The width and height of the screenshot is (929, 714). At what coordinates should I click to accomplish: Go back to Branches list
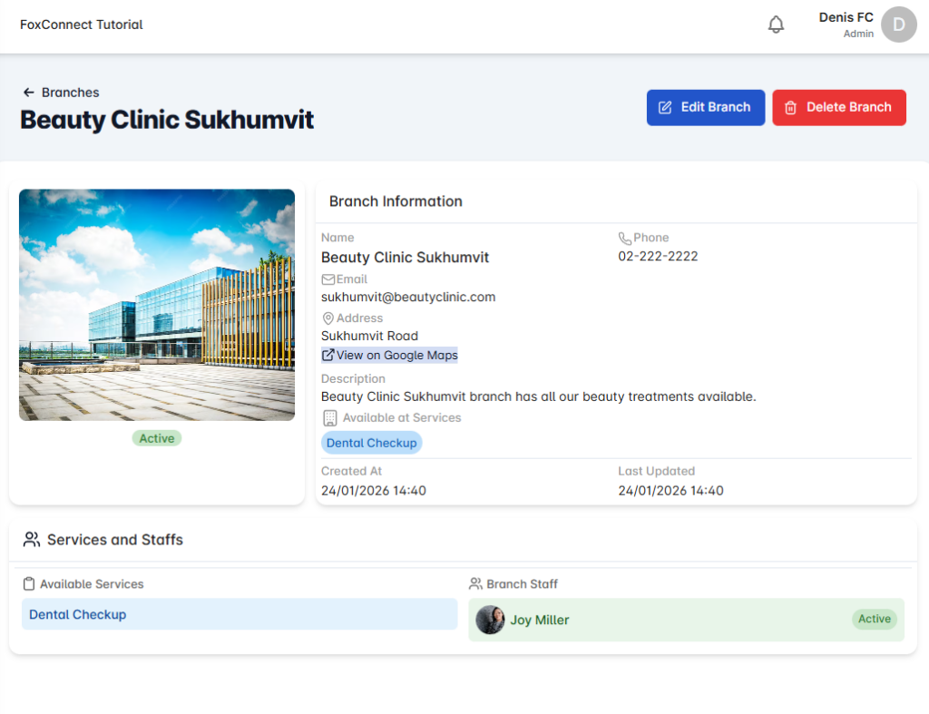pyautogui.click(x=70, y=93)
